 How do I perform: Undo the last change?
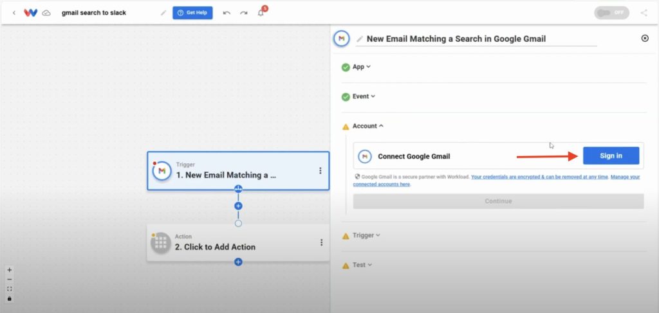click(227, 13)
